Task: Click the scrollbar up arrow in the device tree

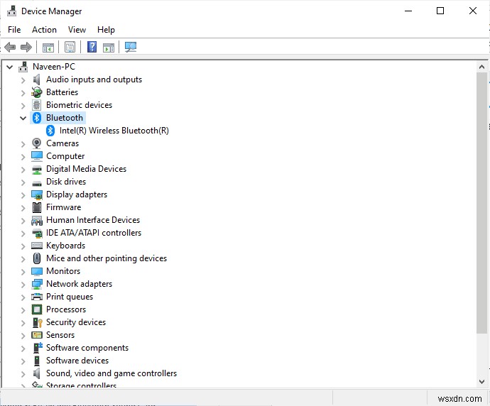Action: pyautogui.click(x=481, y=67)
